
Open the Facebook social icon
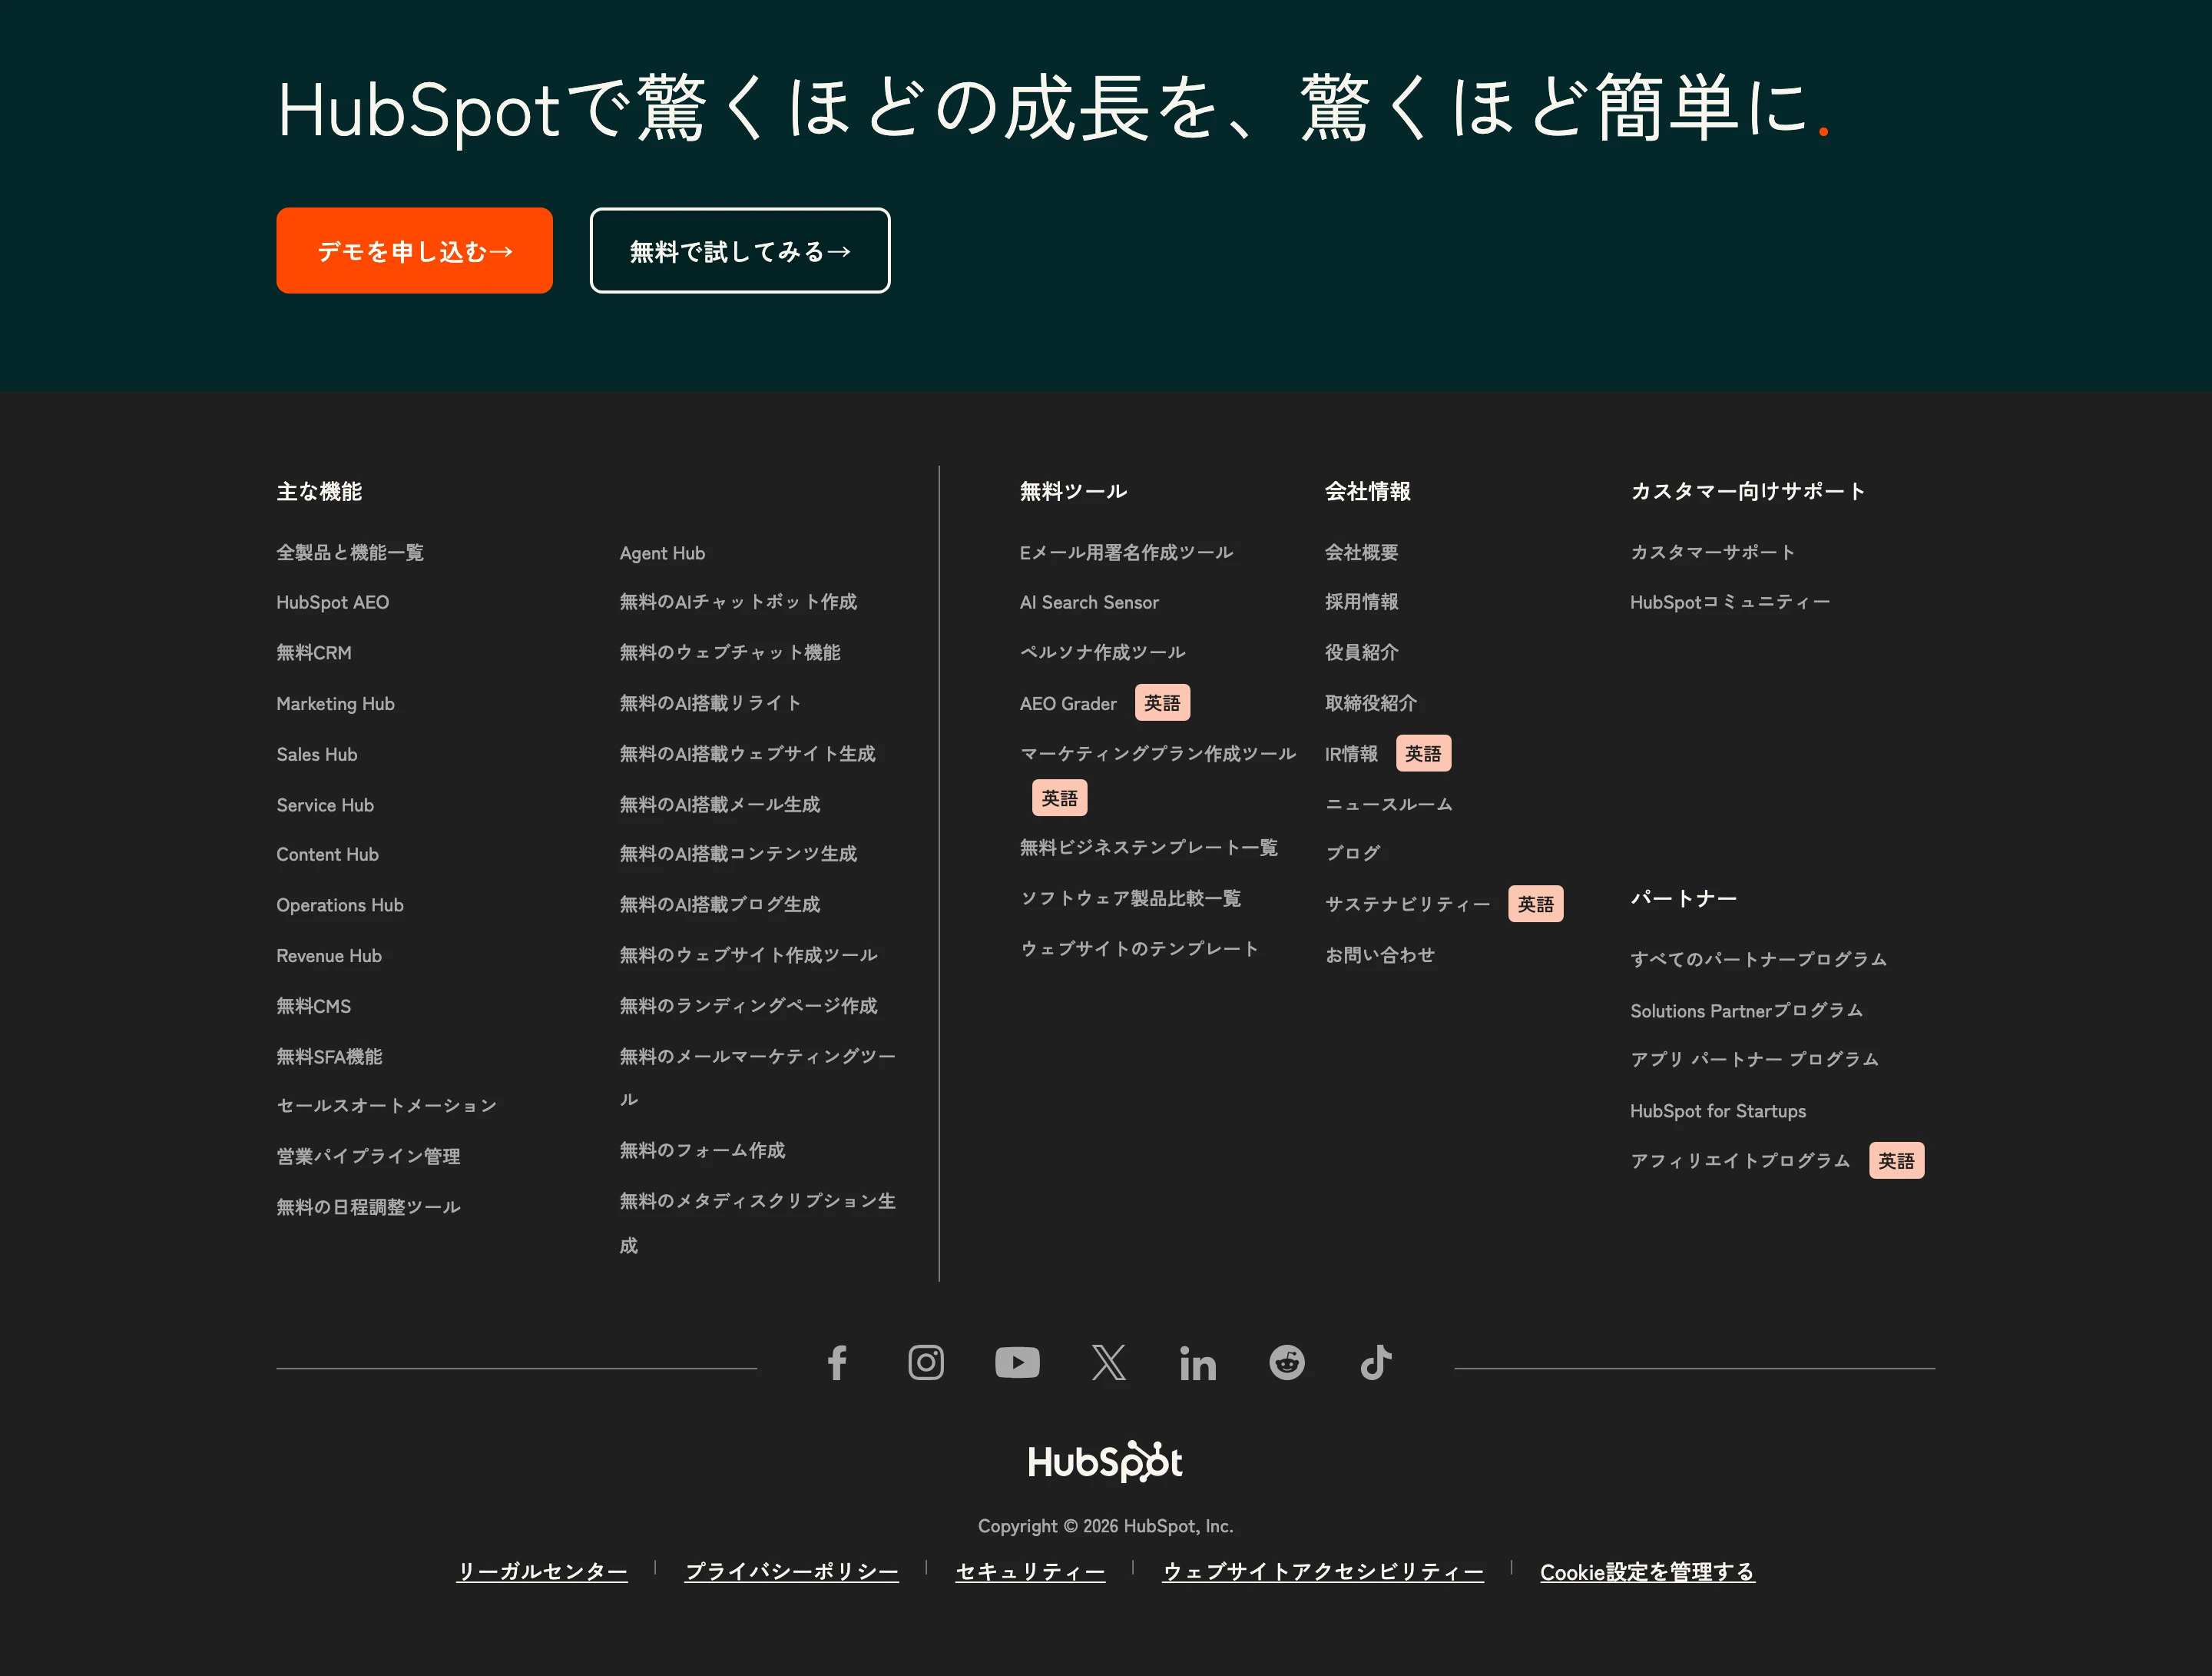[837, 1362]
